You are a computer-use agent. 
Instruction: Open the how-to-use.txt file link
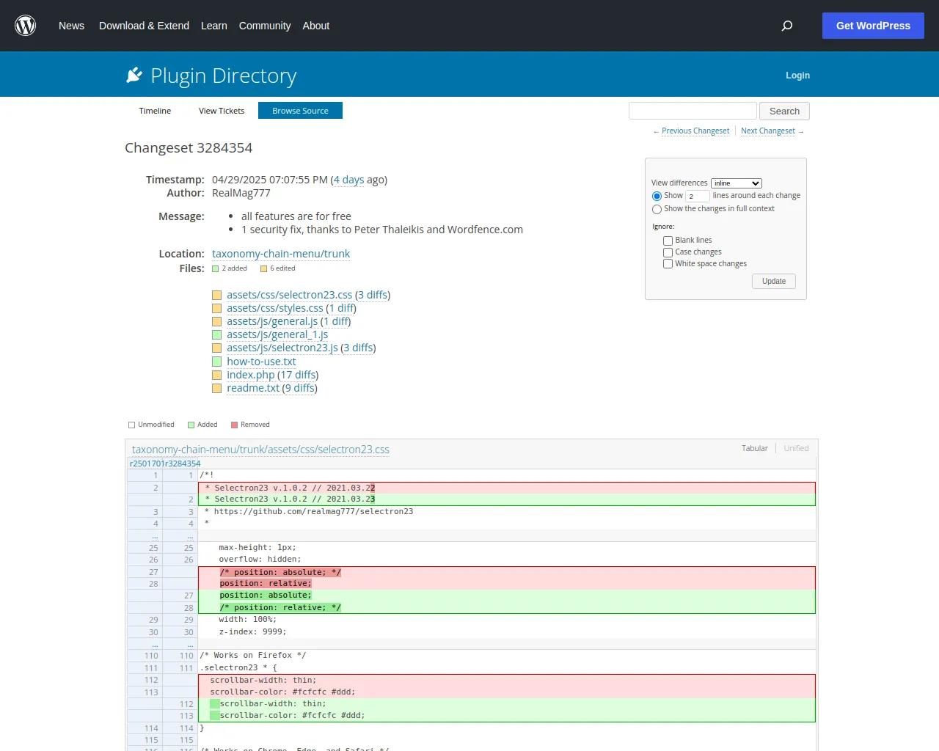click(261, 362)
